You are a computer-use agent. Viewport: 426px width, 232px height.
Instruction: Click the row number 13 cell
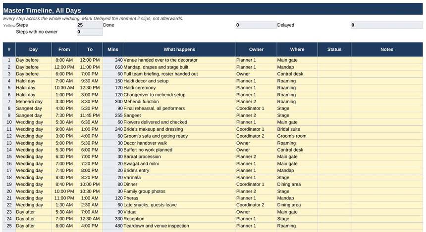tap(9, 143)
